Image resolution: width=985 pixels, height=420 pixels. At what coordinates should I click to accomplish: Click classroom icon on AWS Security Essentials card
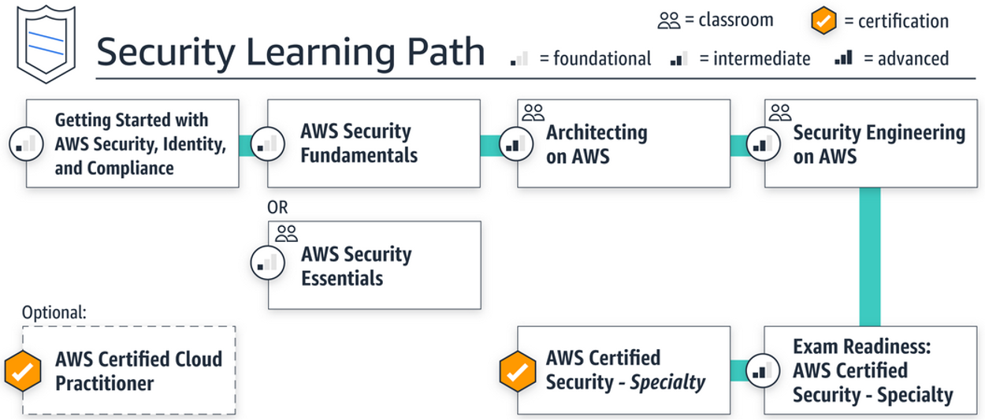tap(287, 233)
